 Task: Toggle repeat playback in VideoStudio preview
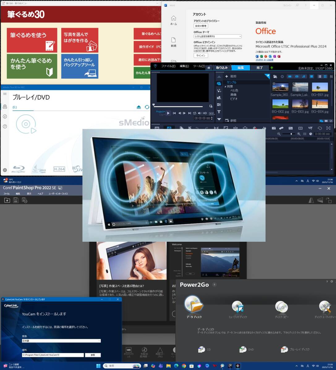pos(194,113)
